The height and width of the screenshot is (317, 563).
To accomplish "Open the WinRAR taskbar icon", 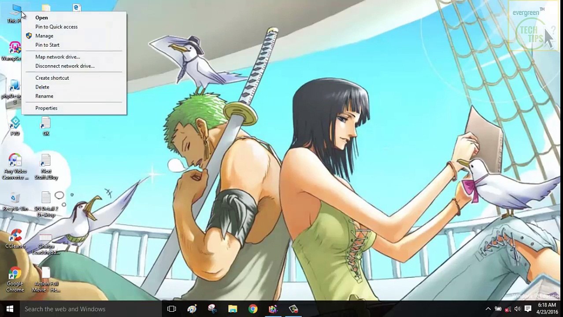I will click(x=273, y=309).
